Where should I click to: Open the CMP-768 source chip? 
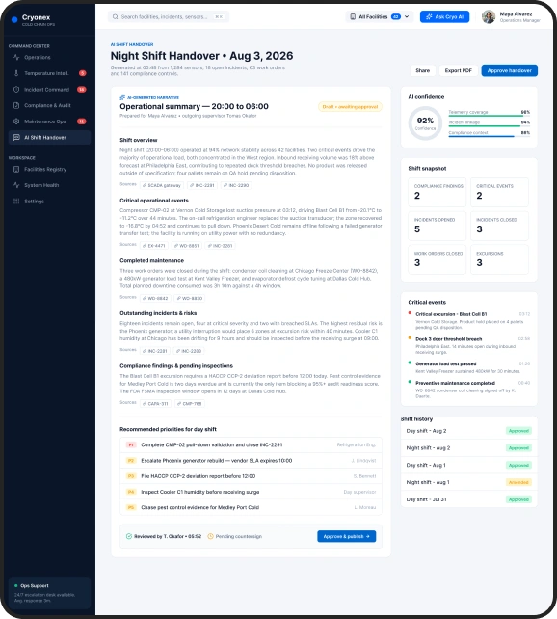[x=189, y=403]
